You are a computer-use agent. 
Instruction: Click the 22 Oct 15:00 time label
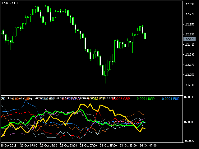point(49,145)
